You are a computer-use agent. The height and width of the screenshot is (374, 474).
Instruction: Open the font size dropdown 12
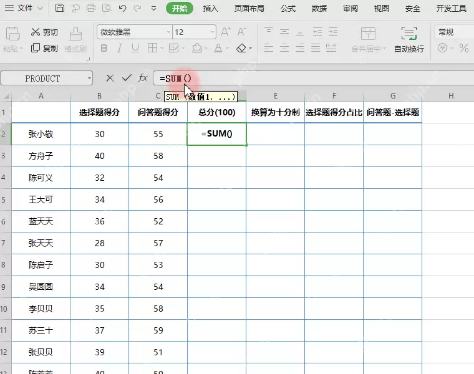coord(212,32)
